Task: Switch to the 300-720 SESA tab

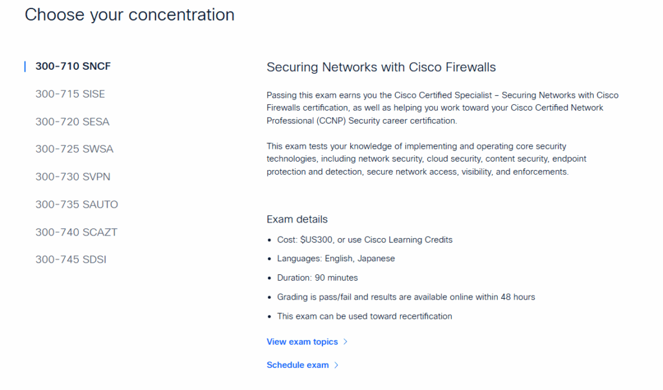Action: click(x=73, y=122)
